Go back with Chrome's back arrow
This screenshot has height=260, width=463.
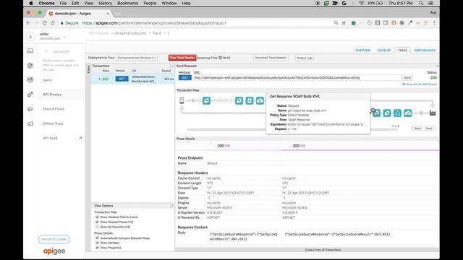(29, 22)
